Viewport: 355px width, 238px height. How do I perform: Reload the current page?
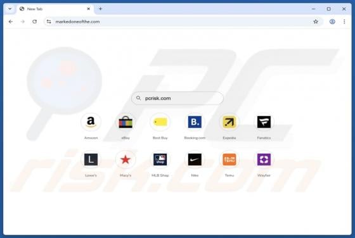[35, 22]
